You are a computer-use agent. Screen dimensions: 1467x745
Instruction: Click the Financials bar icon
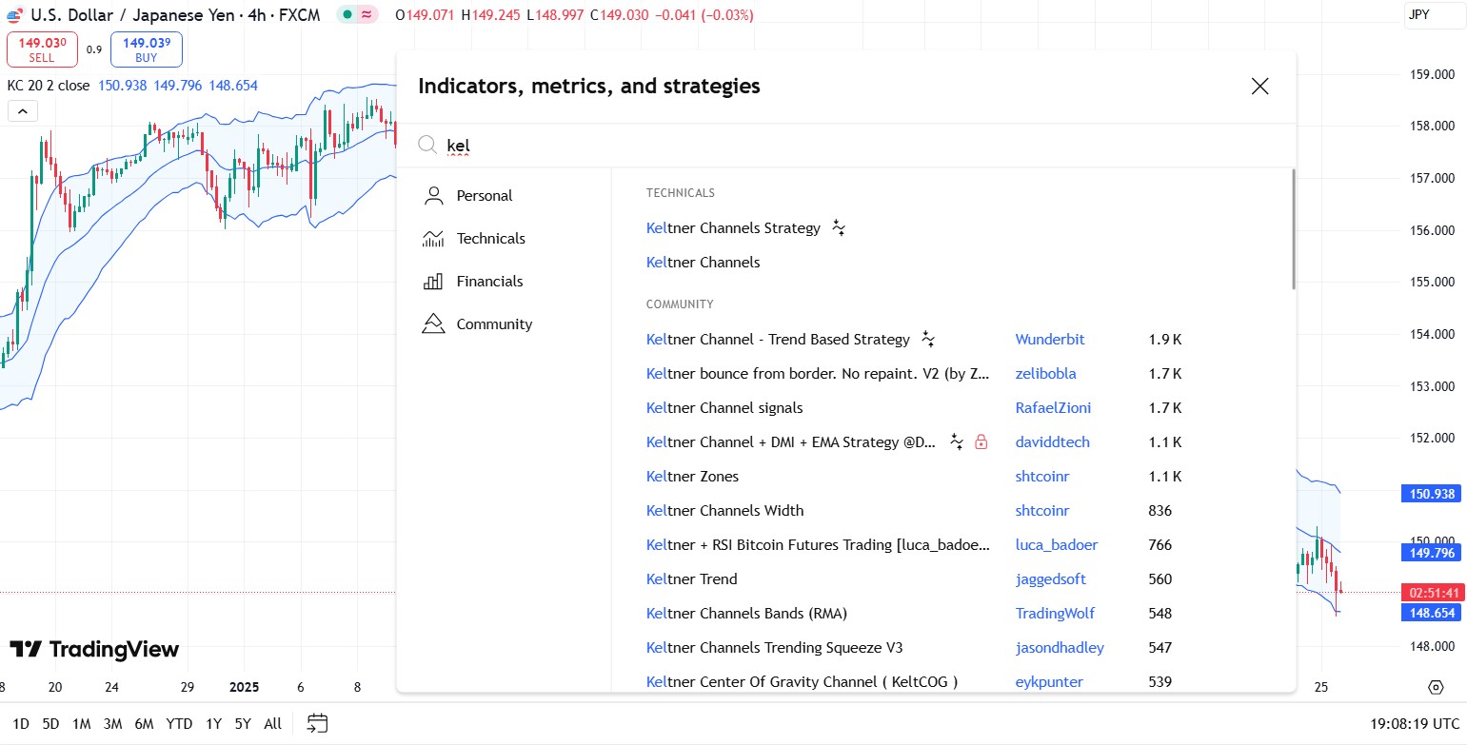(433, 282)
